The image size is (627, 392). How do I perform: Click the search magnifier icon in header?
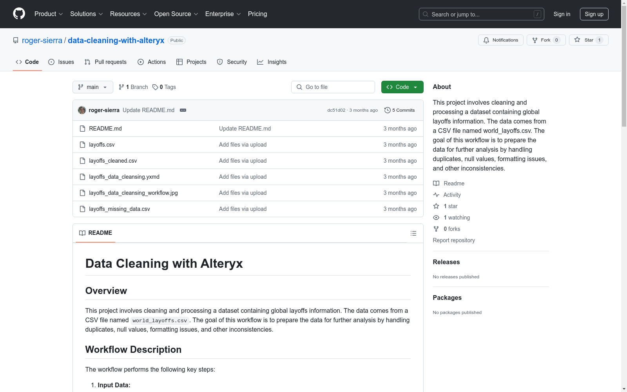tap(426, 14)
